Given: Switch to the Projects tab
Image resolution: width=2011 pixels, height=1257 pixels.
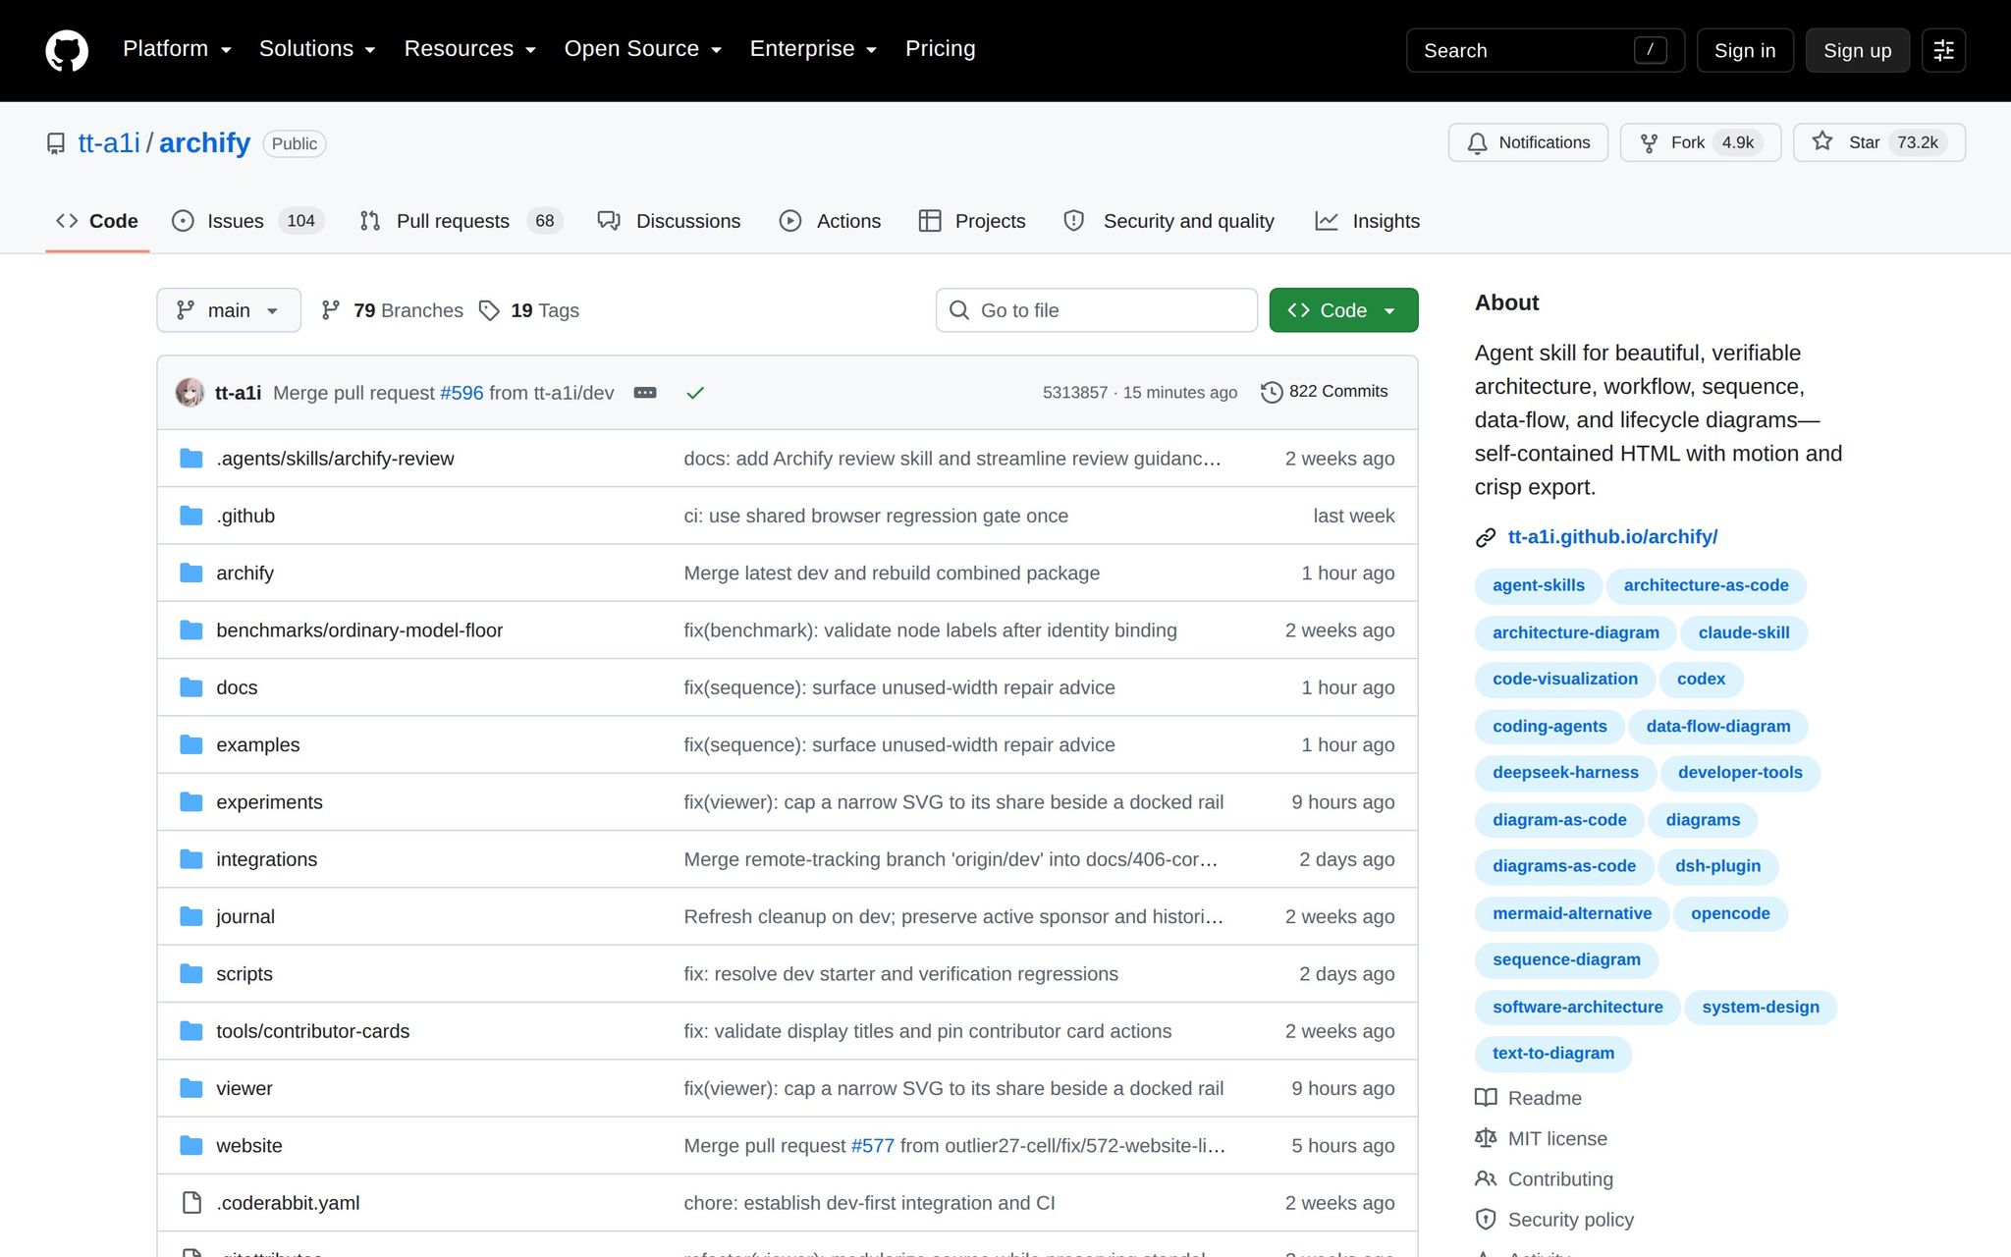Looking at the screenshot, I should 972,221.
